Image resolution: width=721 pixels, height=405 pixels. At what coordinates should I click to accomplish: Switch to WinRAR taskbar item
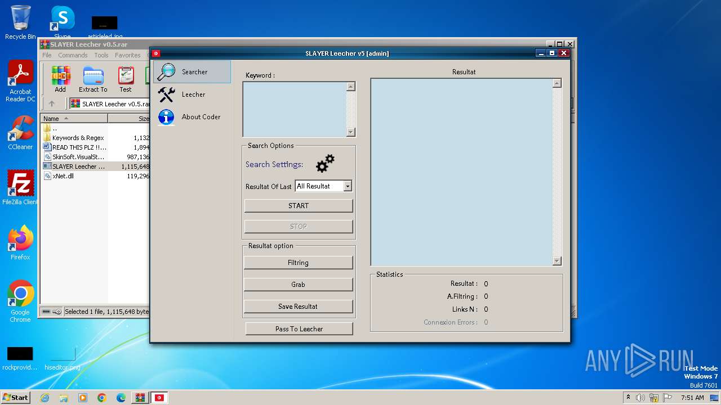tap(140, 398)
